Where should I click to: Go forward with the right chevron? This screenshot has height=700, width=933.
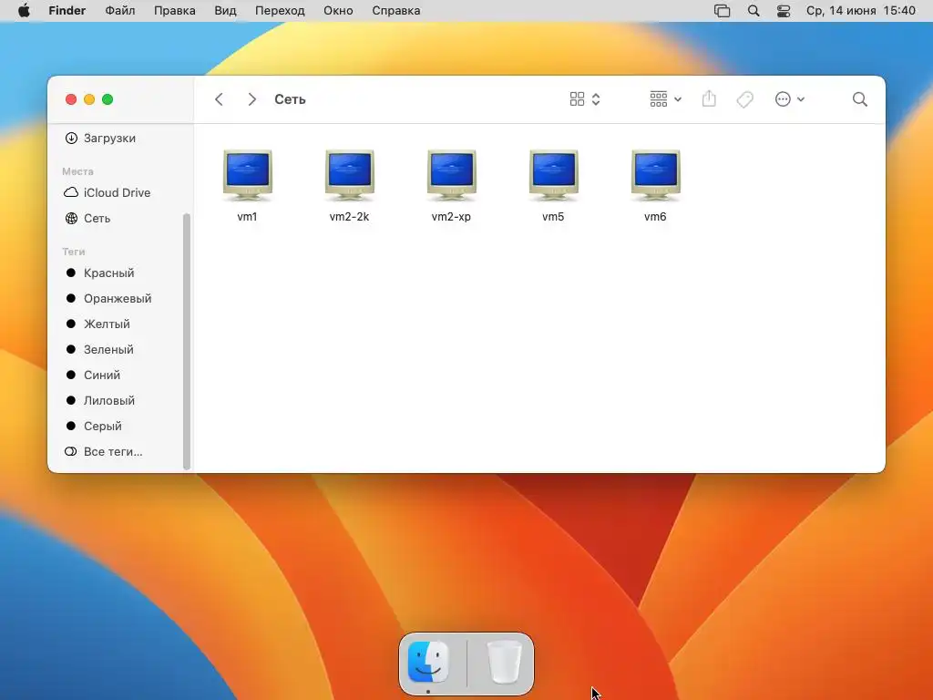251,99
